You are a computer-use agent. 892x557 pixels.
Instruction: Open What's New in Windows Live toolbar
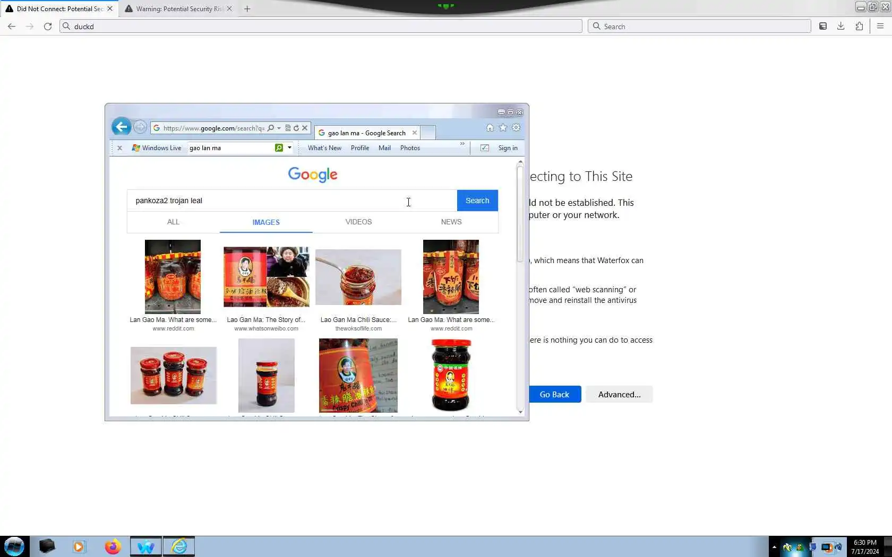(x=324, y=148)
